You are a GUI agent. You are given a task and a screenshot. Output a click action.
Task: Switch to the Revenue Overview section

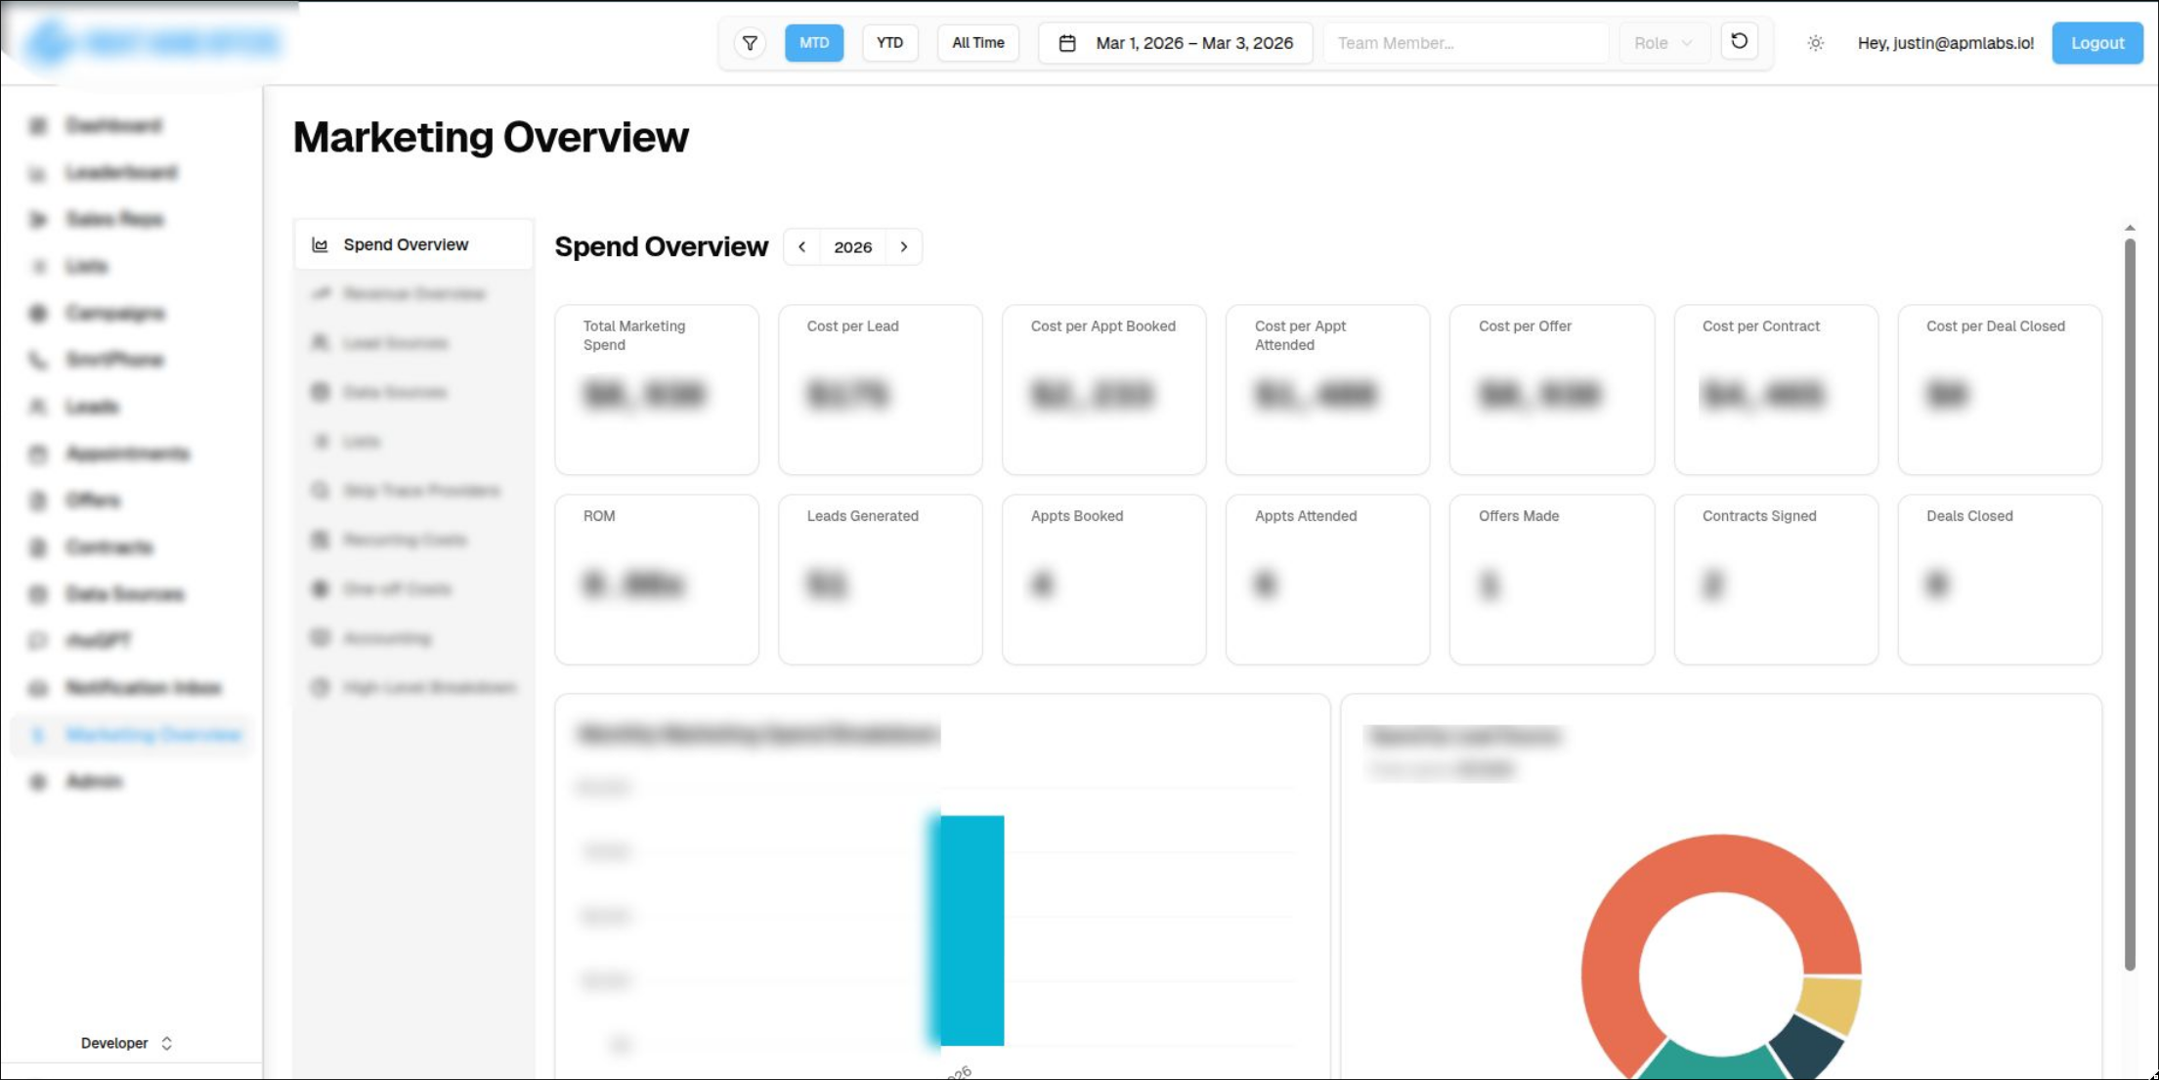pos(412,293)
